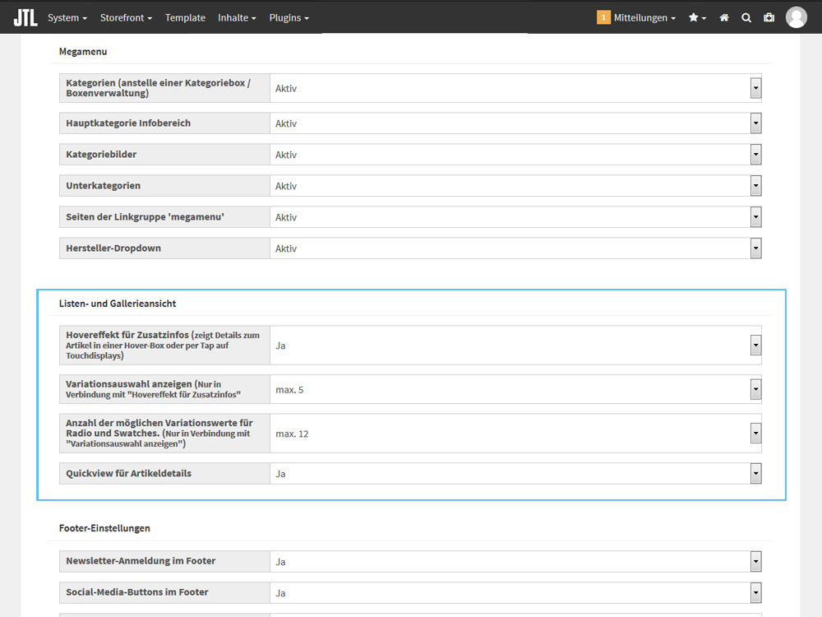Open the Inhalte menu

[237, 17]
